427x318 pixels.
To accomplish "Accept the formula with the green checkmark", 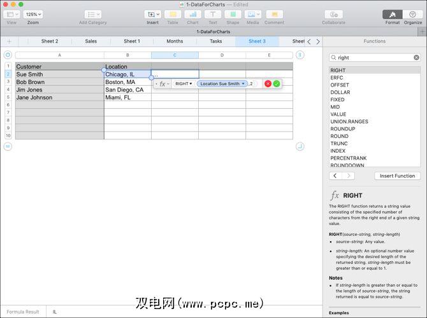I will (277, 84).
